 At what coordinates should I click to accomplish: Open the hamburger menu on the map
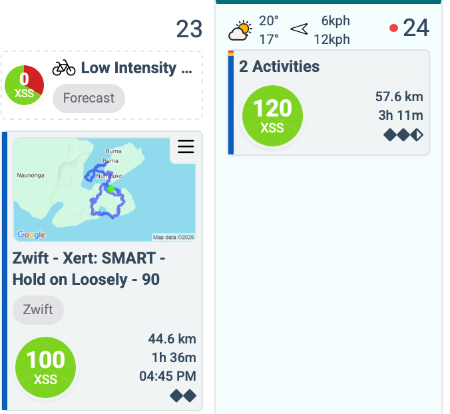186,148
